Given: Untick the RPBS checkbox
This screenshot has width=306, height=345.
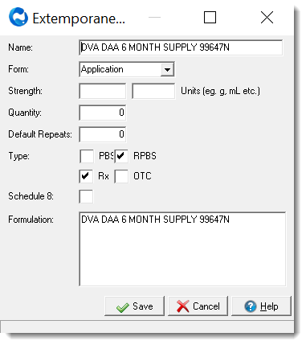Looking at the screenshot, I should tap(121, 156).
